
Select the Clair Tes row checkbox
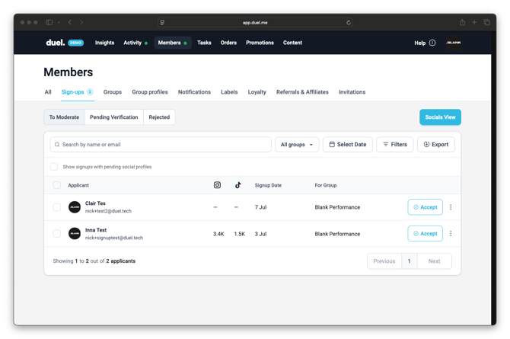point(56,207)
